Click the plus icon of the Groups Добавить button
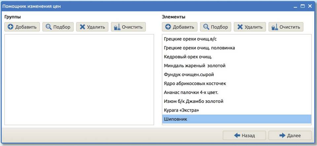Image resolution: width=317 pixels, height=146 pixels. (x=11, y=27)
